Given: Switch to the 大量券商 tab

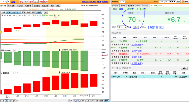Looking at the screenshot, I should (x=28, y=6).
